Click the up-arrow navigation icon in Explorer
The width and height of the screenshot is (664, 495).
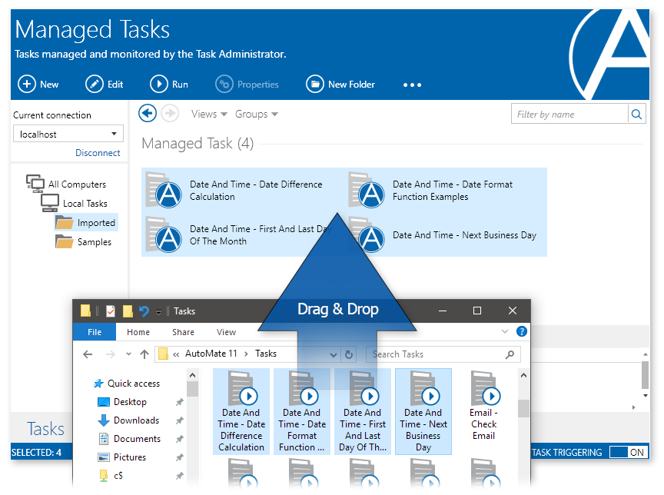[146, 354]
